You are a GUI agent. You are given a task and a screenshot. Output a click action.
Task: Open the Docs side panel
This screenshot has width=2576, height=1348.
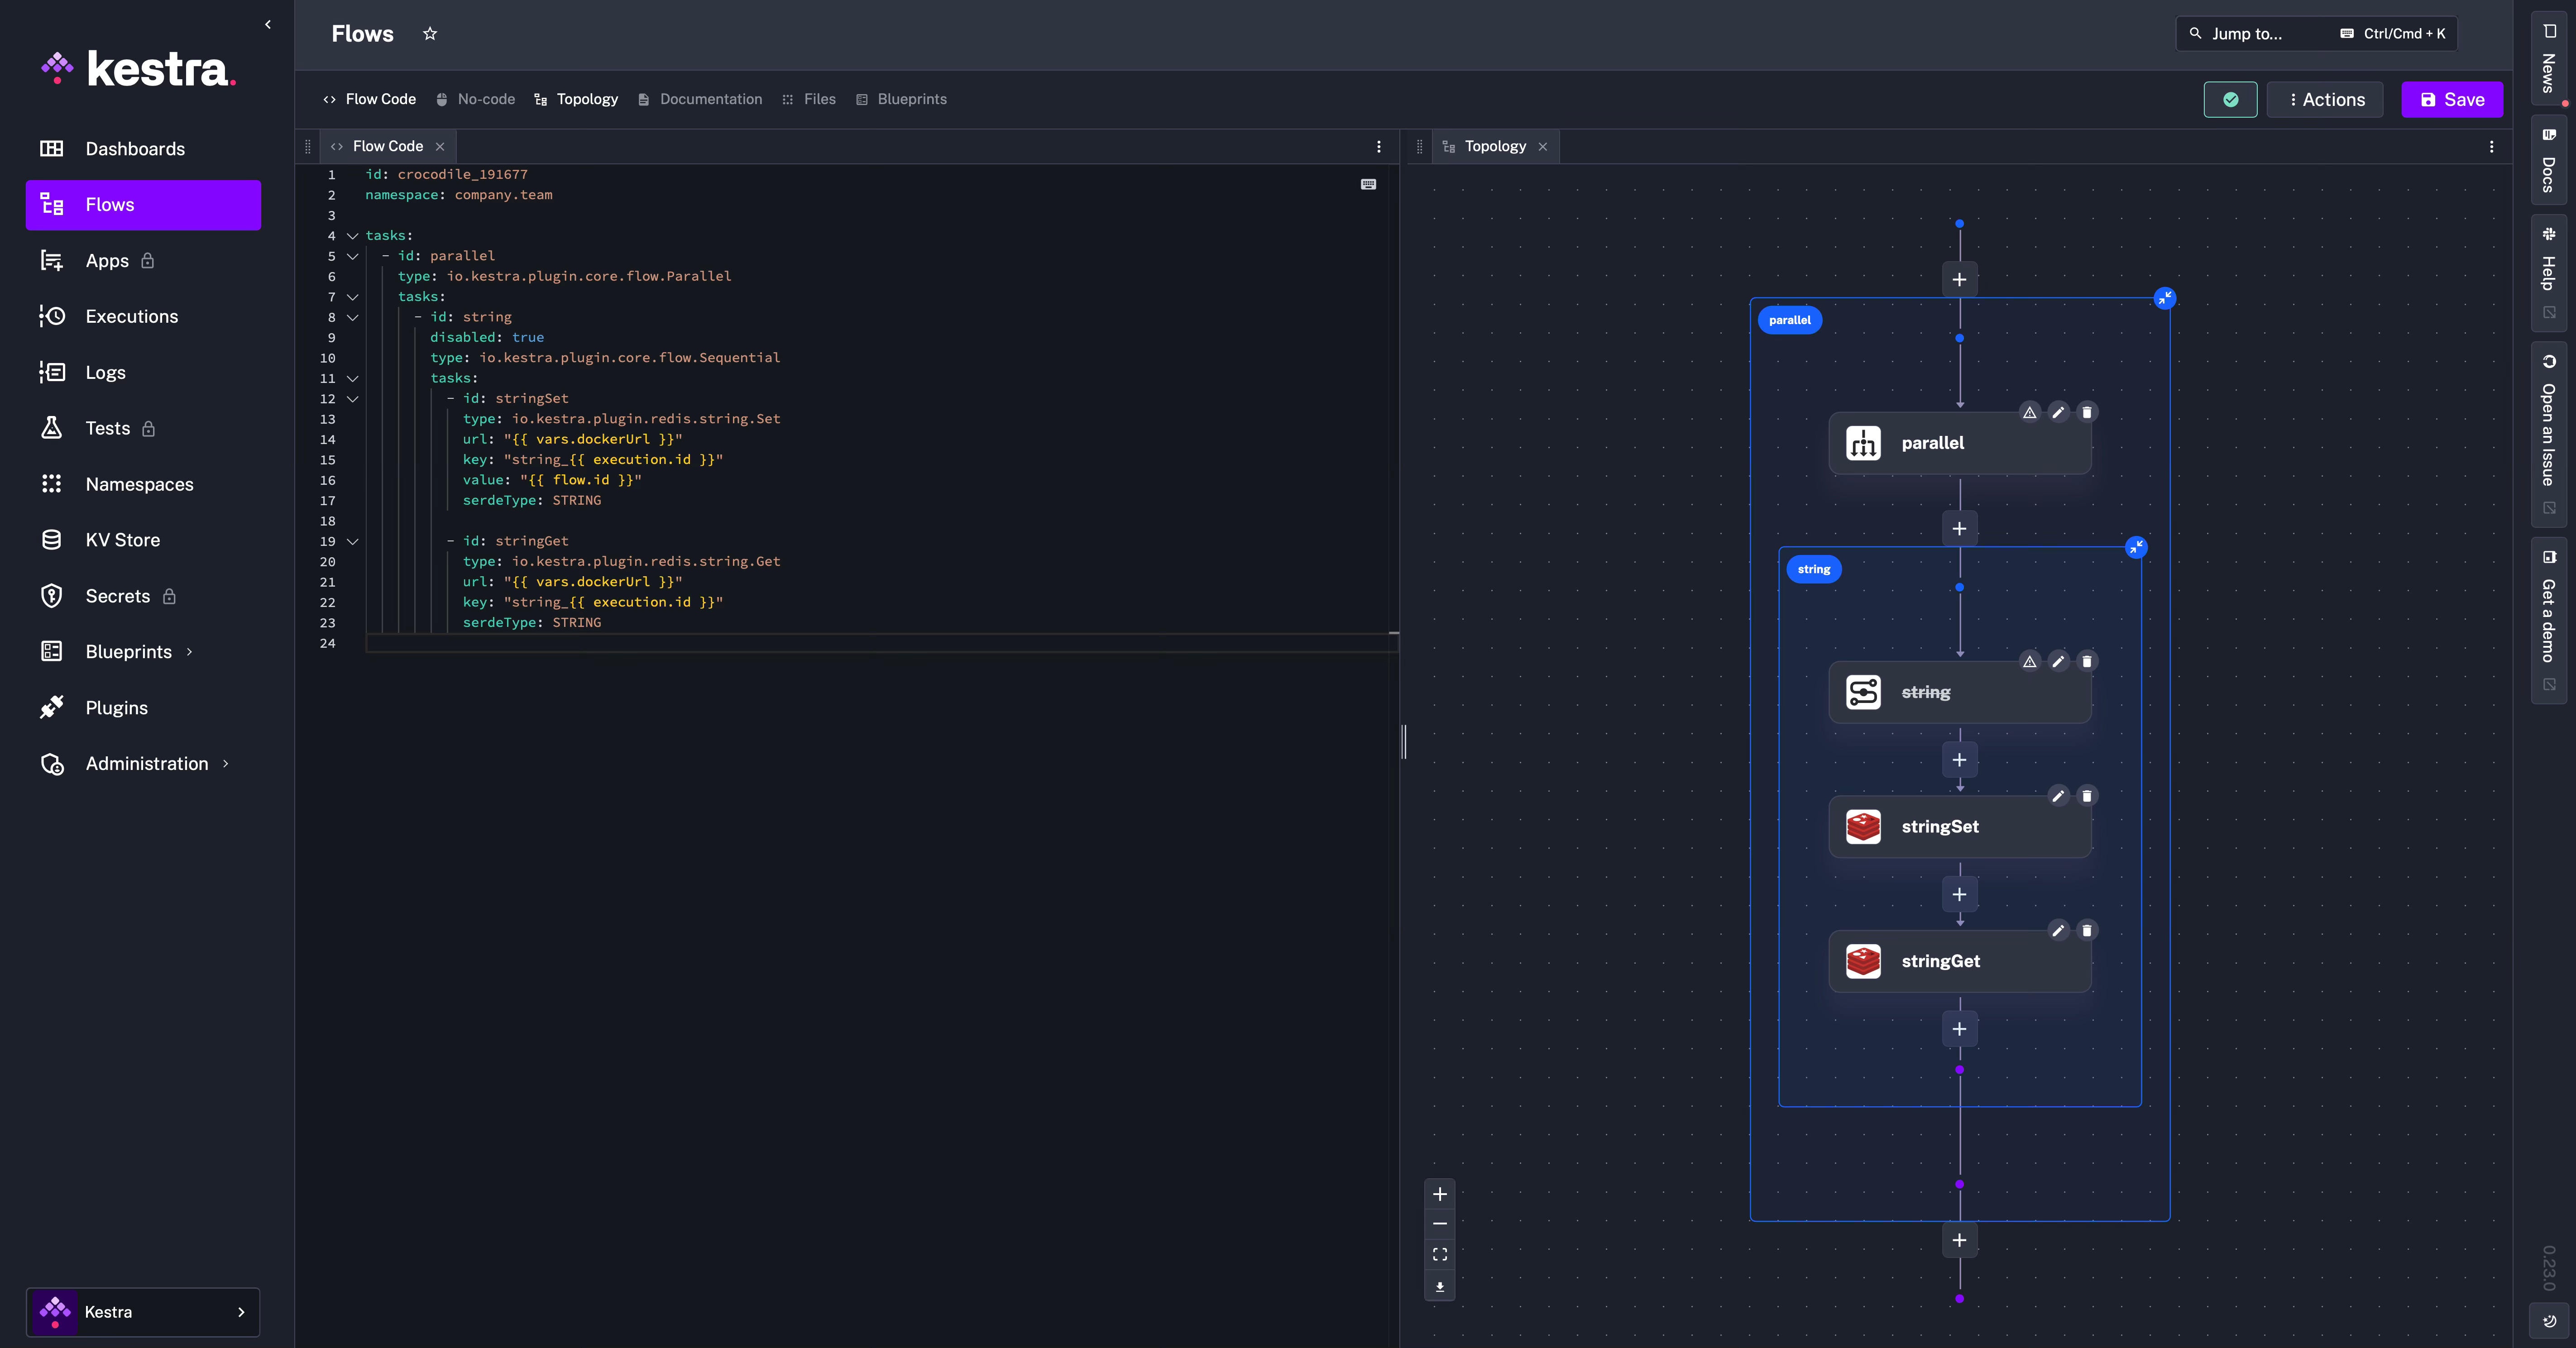pyautogui.click(x=2548, y=160)
